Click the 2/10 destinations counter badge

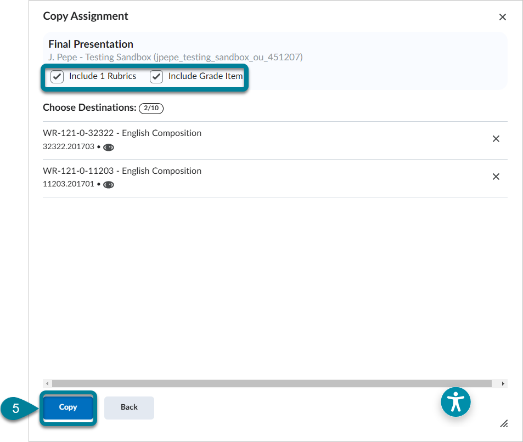click(151, 108)
